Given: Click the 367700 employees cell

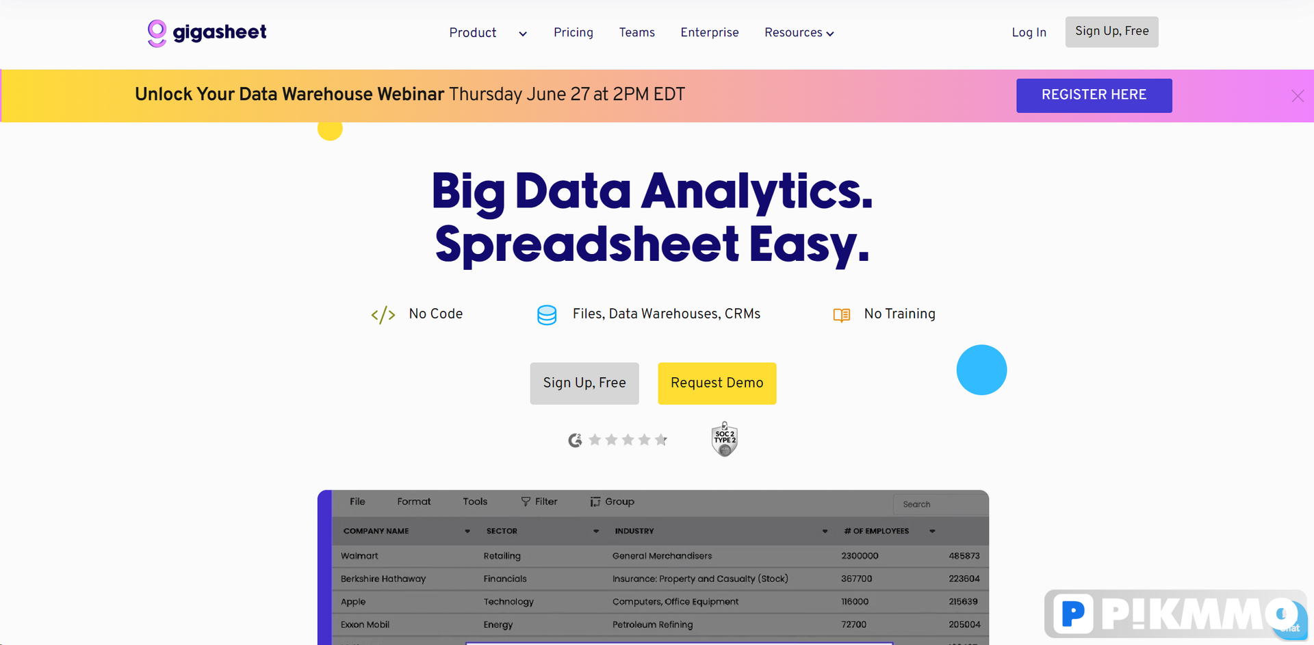Looking at the screenshot, I should 856,579.
